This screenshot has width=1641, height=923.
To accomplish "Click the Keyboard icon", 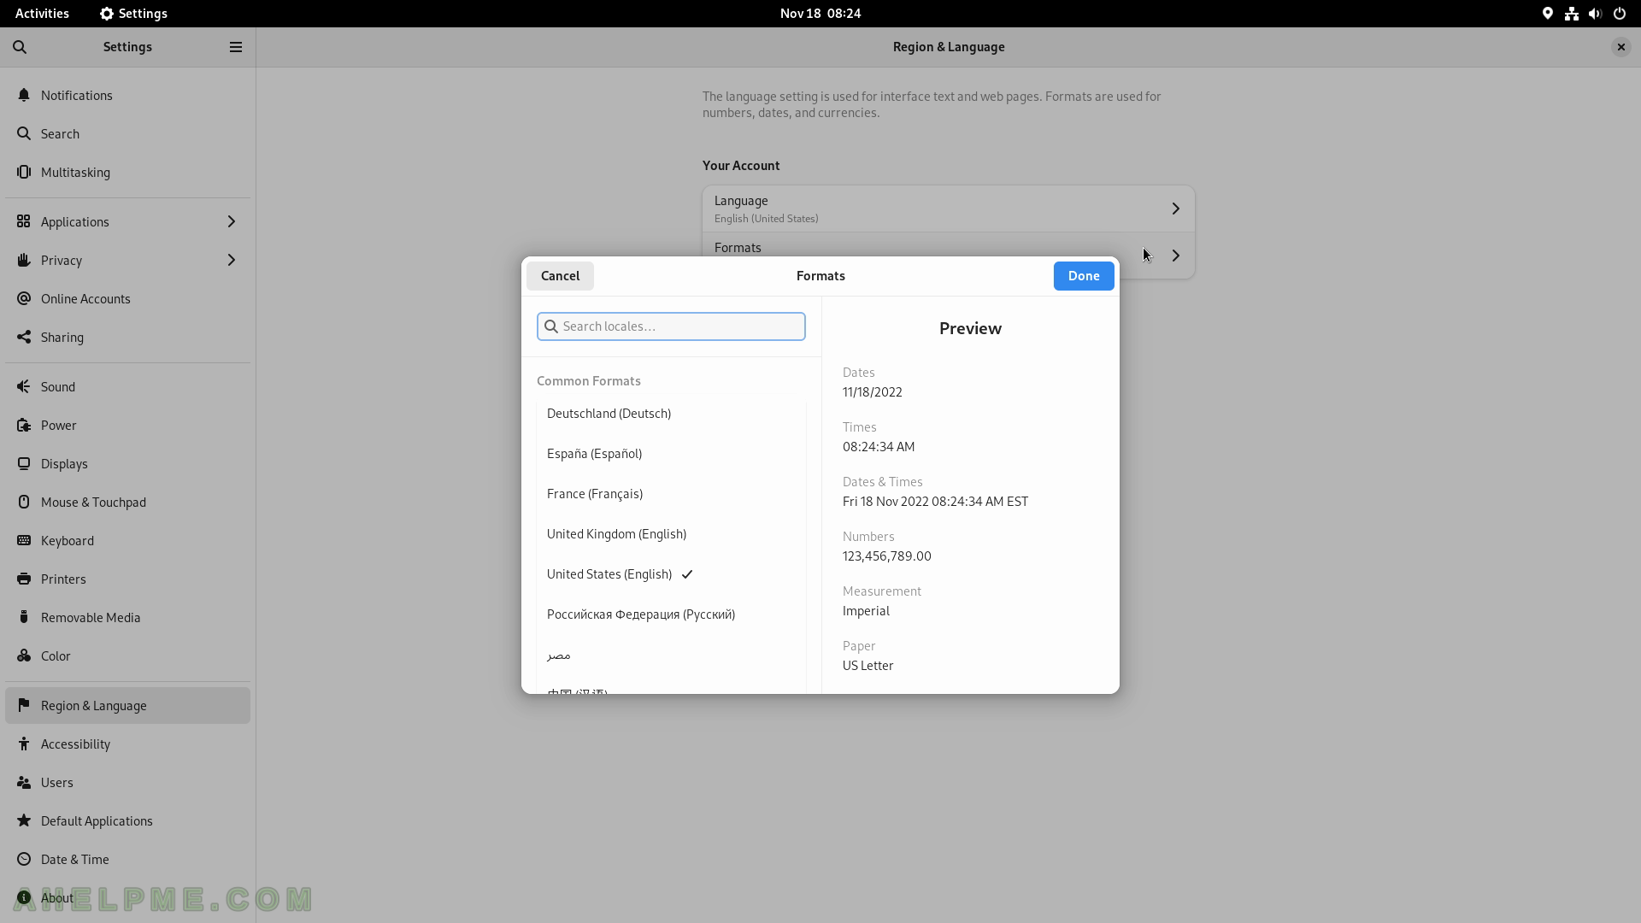I will tap(24, 540).
